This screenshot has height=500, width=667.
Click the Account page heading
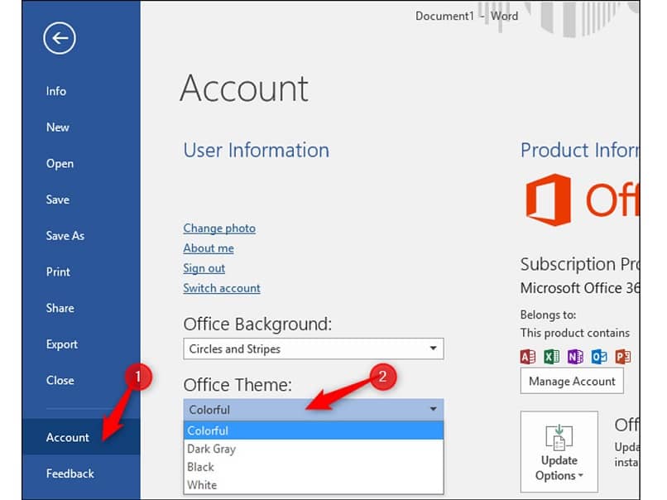tap(244, 88)
